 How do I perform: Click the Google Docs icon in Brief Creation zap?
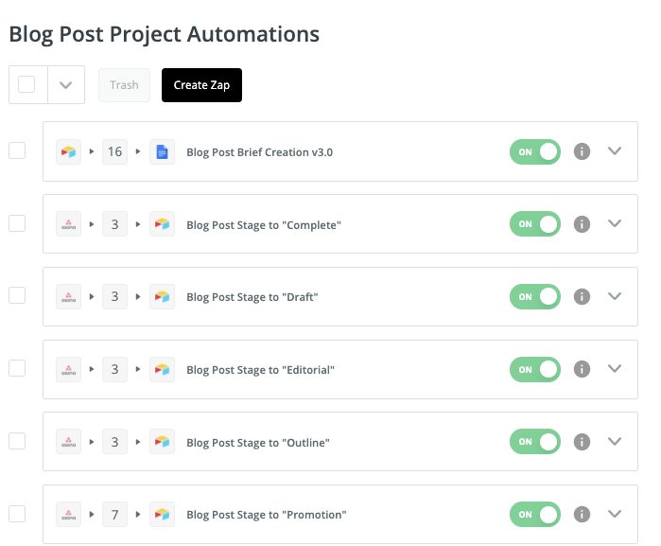click(x=162, y=151)
